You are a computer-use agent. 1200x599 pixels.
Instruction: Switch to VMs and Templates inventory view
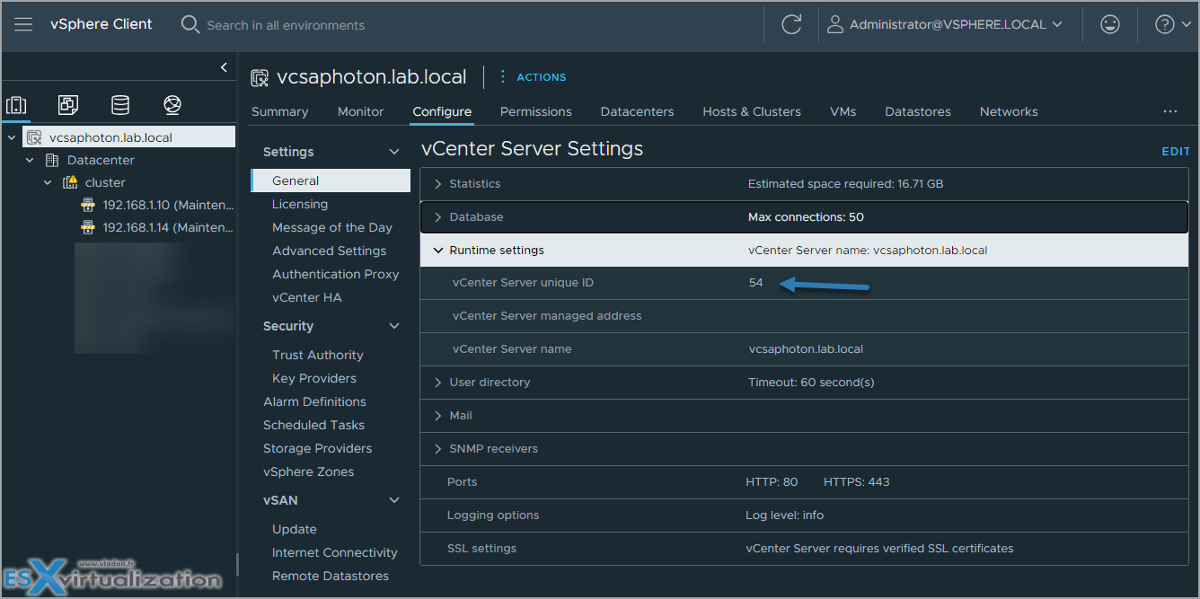click(x=68, y=105)
